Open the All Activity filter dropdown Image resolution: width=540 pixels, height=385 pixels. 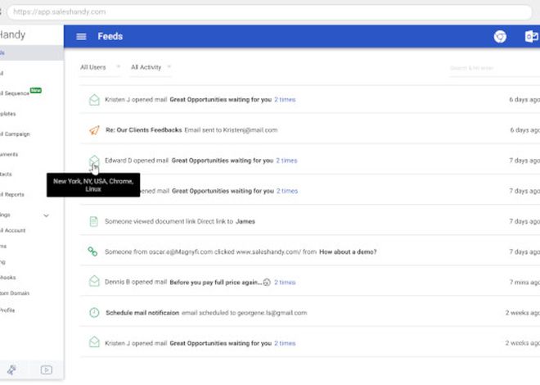pos(151,67)
